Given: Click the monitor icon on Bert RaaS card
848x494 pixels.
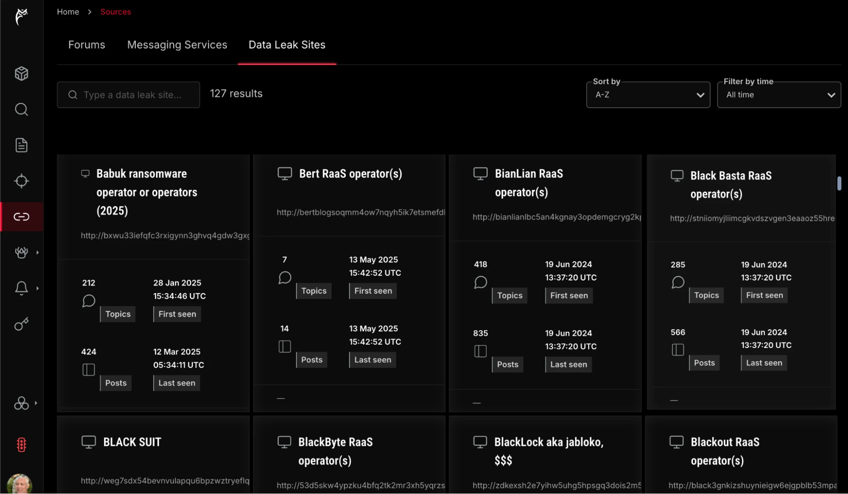Looking at the screenshot, I should tap(285, 174).
